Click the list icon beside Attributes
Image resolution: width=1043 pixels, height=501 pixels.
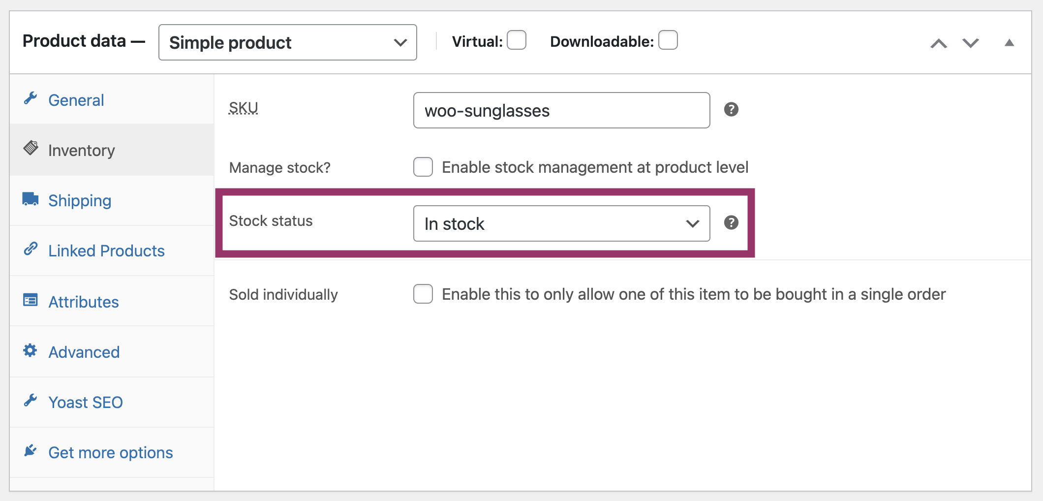click(31, 300)
